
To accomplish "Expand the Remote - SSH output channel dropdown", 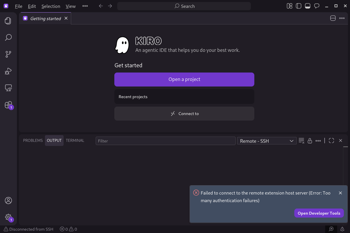I will tap(267, 141).
